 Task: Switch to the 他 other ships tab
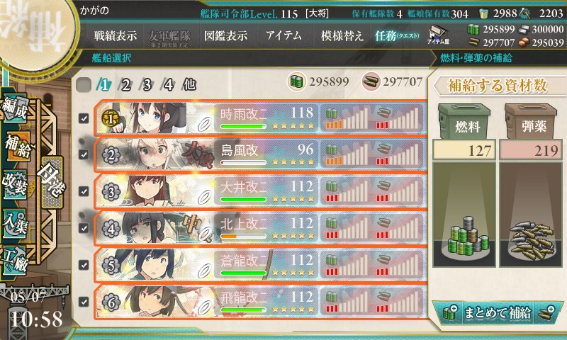point(189,85)
